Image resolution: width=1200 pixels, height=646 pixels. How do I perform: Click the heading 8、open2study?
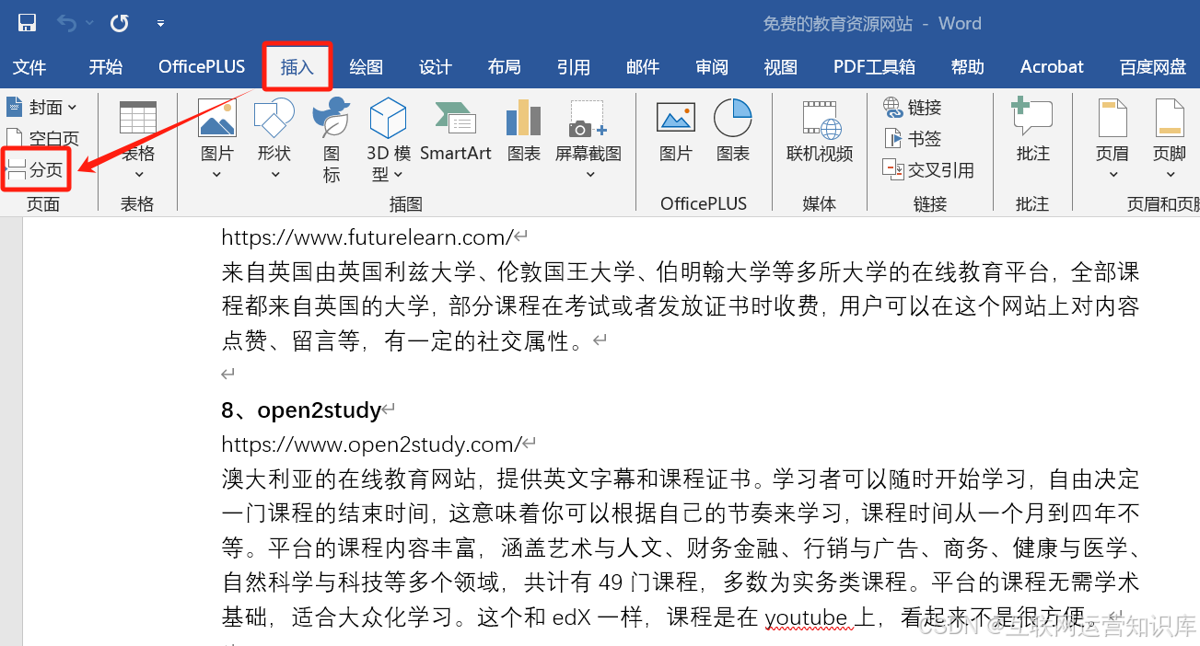301,410
